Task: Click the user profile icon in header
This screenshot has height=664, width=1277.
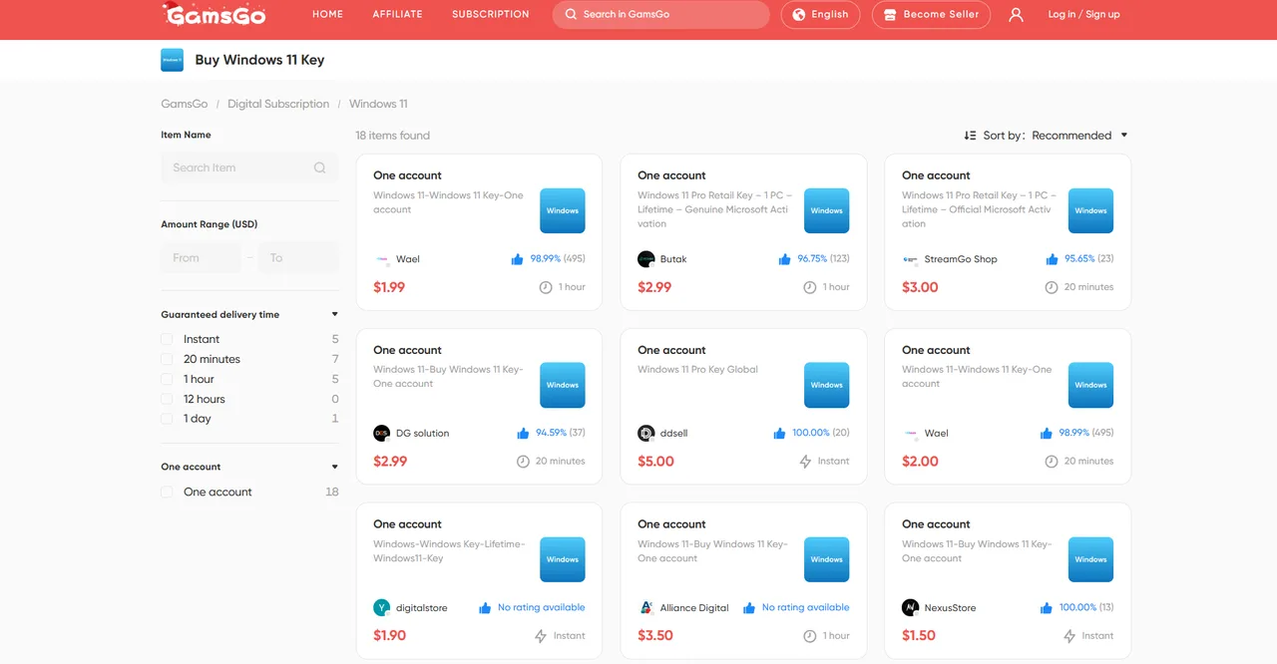Action: tap(1016, 15)
